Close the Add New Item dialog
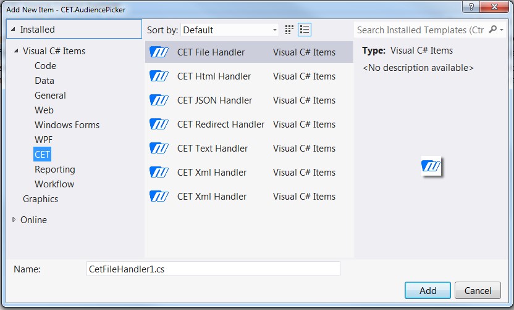The height and width of the screenshot is (310, 514). [494, 7]
